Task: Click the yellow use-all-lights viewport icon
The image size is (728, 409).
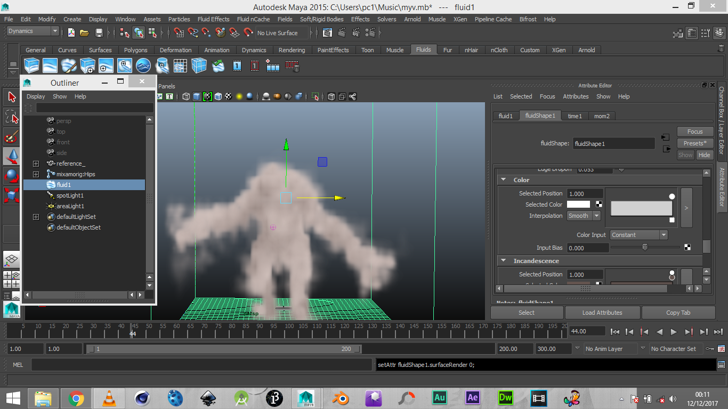Action: coord(239,96)
